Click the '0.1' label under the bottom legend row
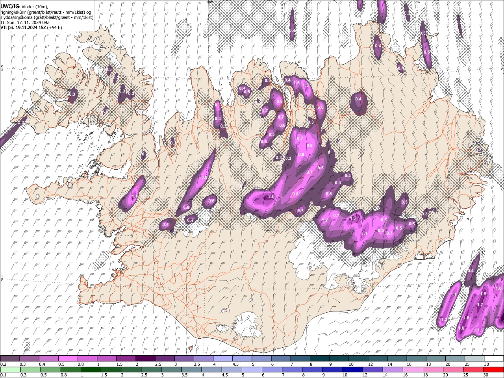Screen dimensions: 504x378 pyautogui.click(x=3, y=375)
